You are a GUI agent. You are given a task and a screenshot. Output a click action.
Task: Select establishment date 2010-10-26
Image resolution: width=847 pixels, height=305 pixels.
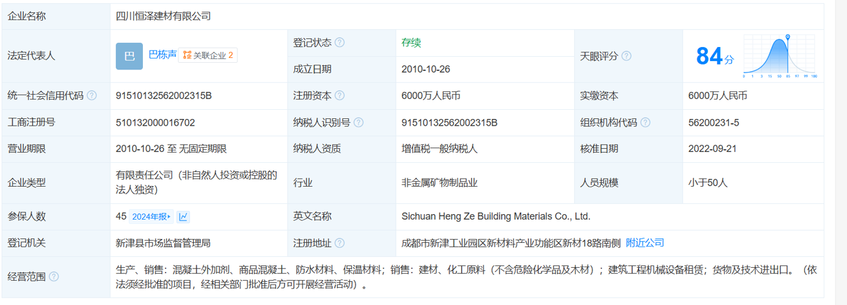pyautogui.click(x=426, y=70)
